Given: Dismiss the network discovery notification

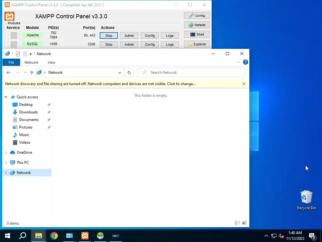Looking at the screenshot, I should 244,84.
